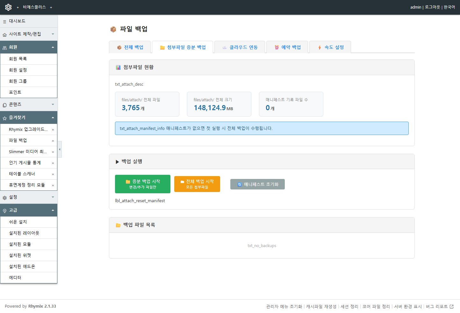460x313 pixels.
Task: Collapse the 회원 menu section
Action: coord(53,47)
